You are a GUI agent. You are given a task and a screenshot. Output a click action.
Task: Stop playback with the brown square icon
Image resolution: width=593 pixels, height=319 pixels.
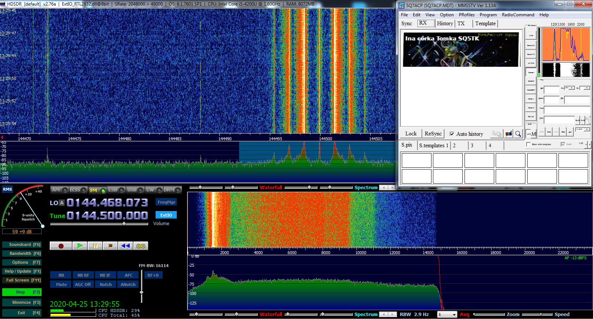pyautogui.click(x=110, y=246)
